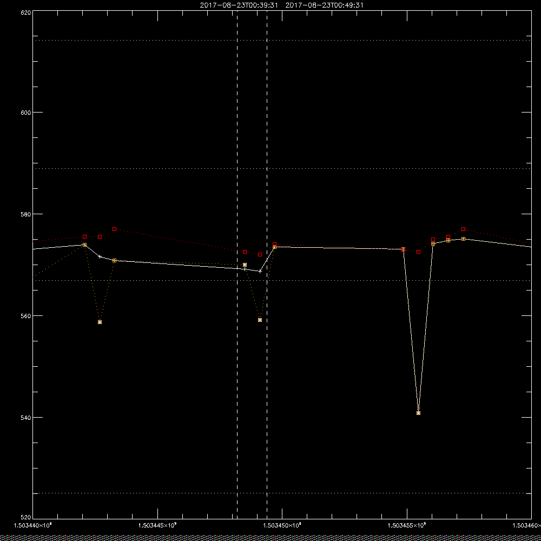Click the end timestamp 2017-08-23T00:49:31 in title

point(324,5)
